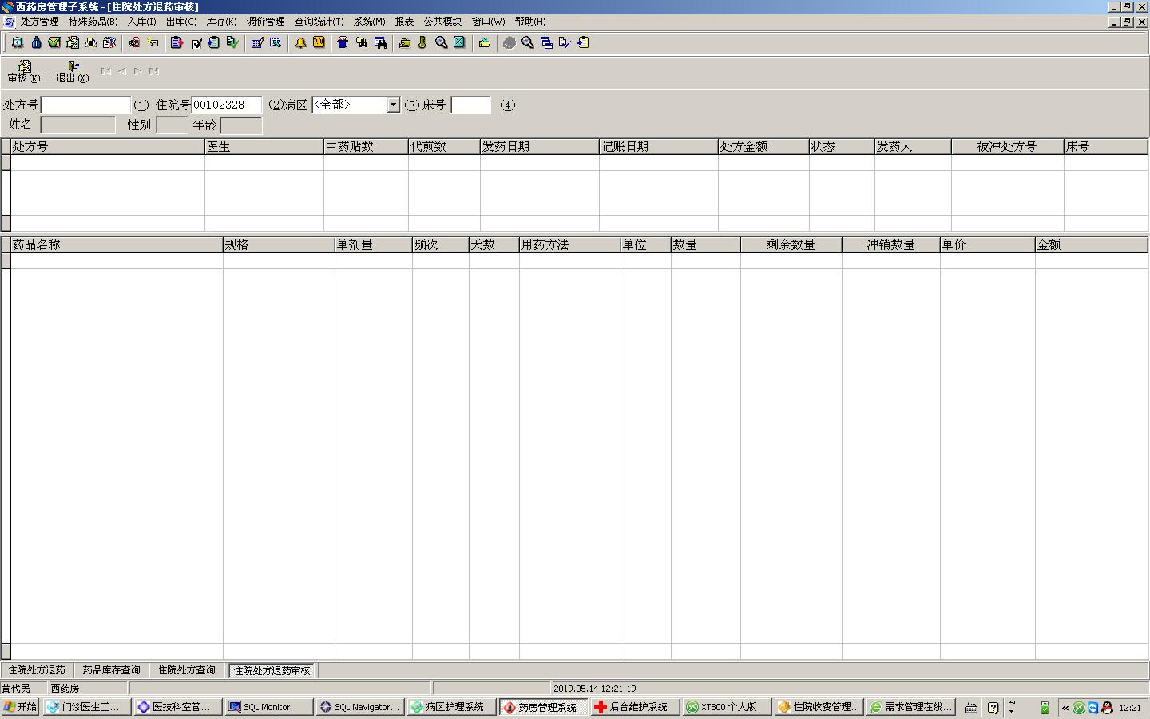
Task: Open the 库存(K) menu
Action: pyautogui.click(x=221, y=22)
